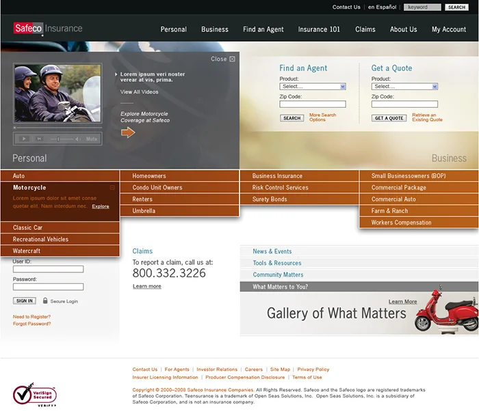The height and width of the screenshot is (411, 479).
Task: Click the keyword search field
Action: coord(422,7)
